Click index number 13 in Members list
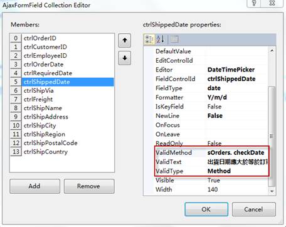The width and height of the screenshot is (286, 227). [16, 152]
